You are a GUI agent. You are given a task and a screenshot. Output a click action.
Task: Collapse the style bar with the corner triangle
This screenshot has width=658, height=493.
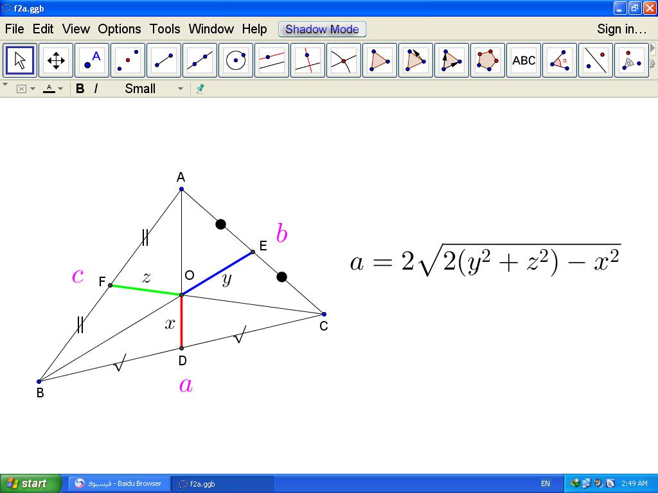[x=5, y=84]
